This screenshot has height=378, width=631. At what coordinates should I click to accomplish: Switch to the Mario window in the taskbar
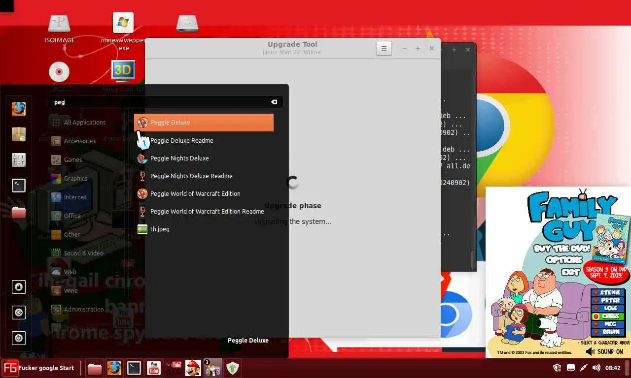tap(193, 368)
